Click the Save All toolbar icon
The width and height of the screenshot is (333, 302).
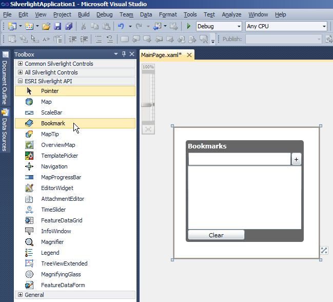pos(69,26)
